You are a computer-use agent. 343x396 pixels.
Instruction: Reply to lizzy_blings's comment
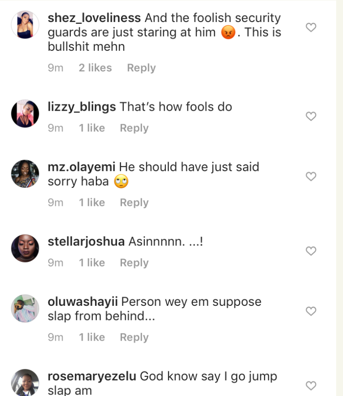click(134, 128)
